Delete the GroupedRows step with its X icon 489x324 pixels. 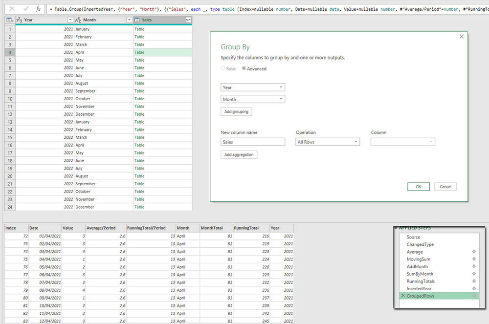click(x=403, y=296)
